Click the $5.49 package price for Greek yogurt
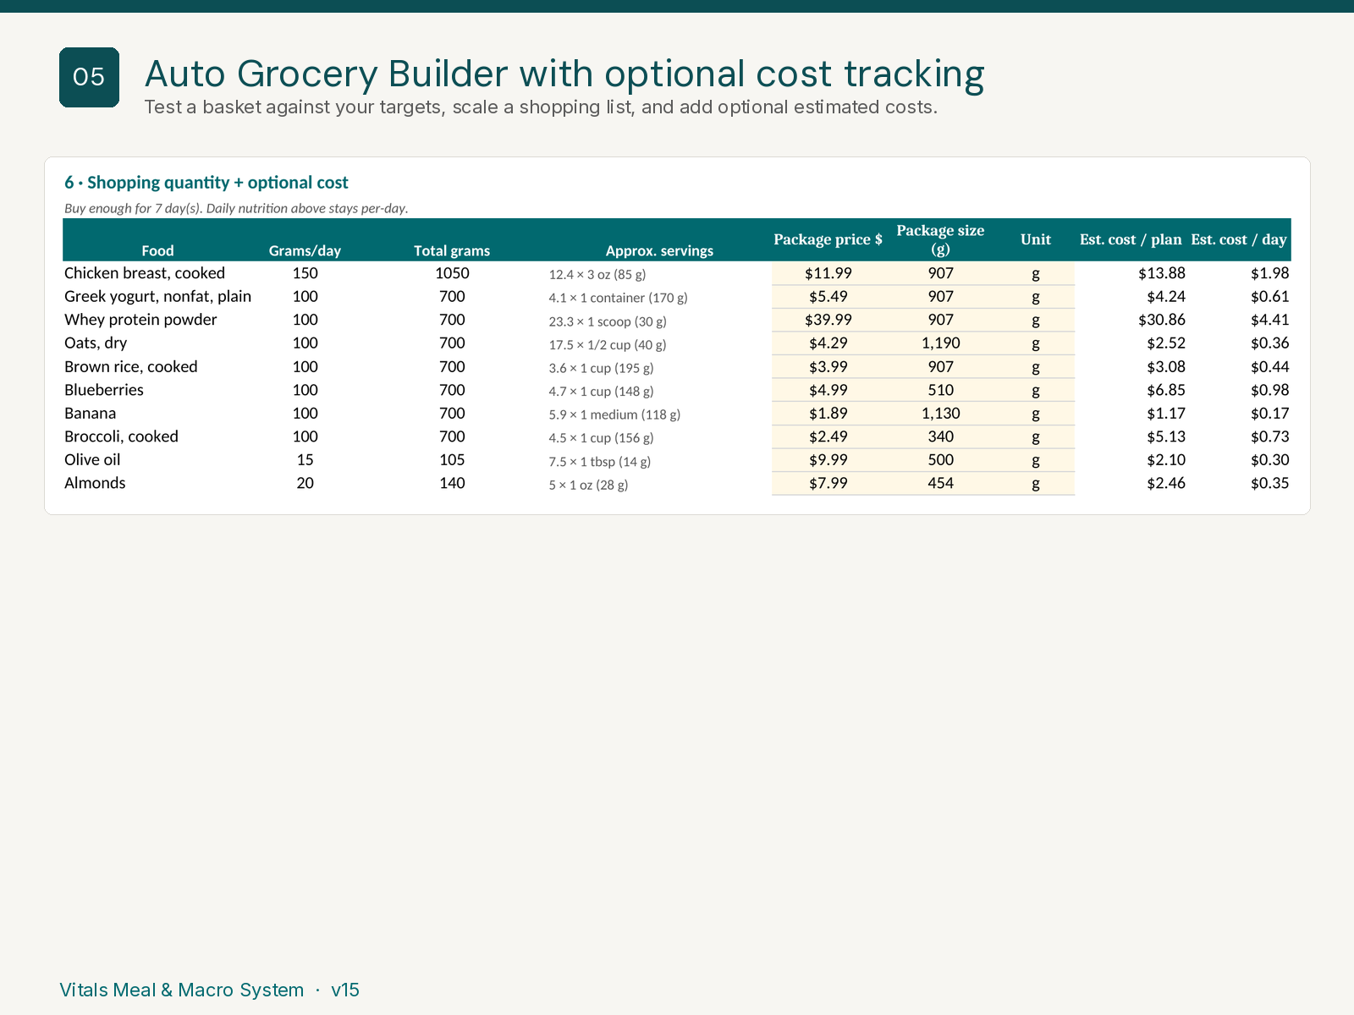 (828, 297)
